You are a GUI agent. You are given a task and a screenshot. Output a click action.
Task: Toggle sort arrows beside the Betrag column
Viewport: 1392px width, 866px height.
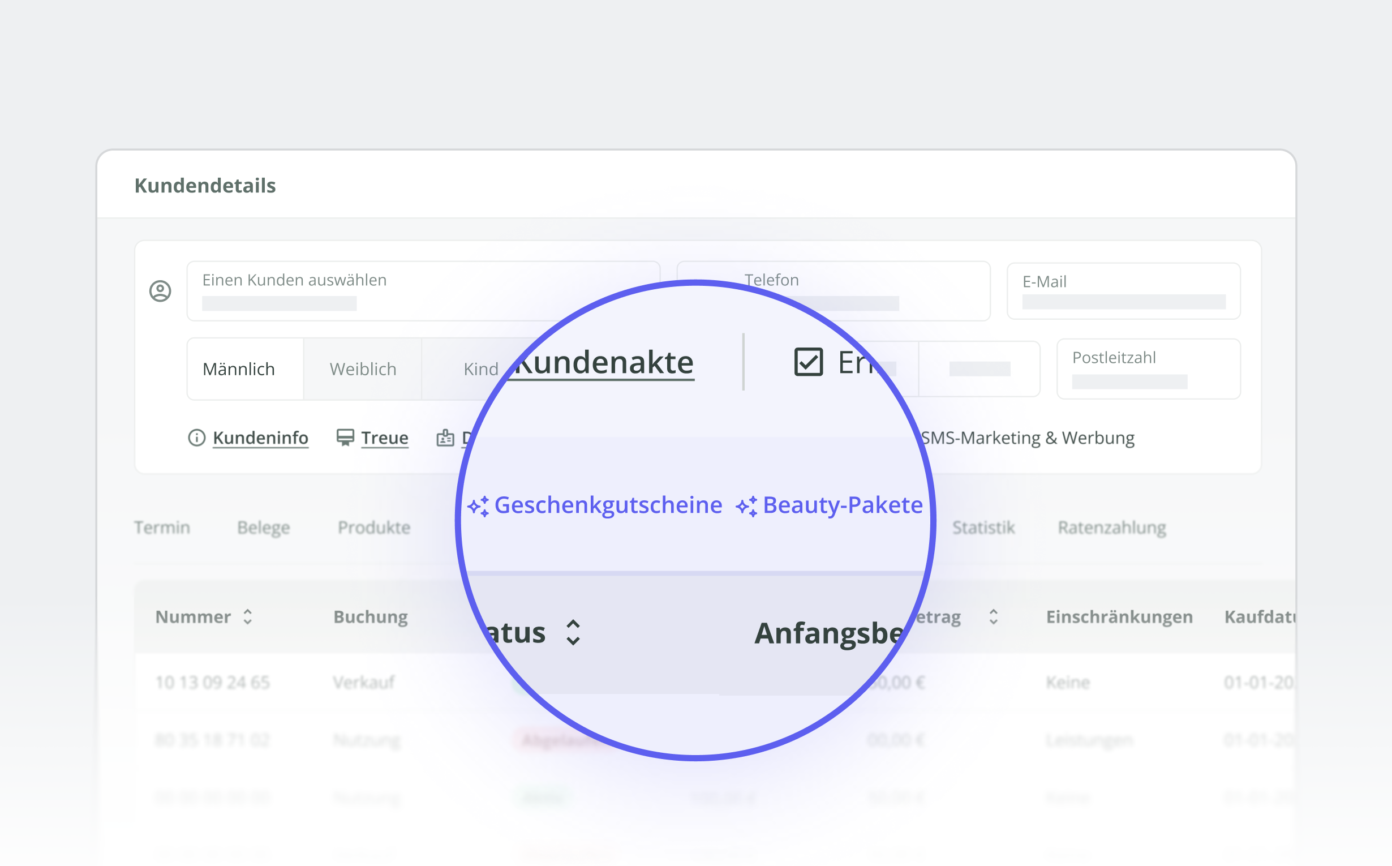coord(994,617)
